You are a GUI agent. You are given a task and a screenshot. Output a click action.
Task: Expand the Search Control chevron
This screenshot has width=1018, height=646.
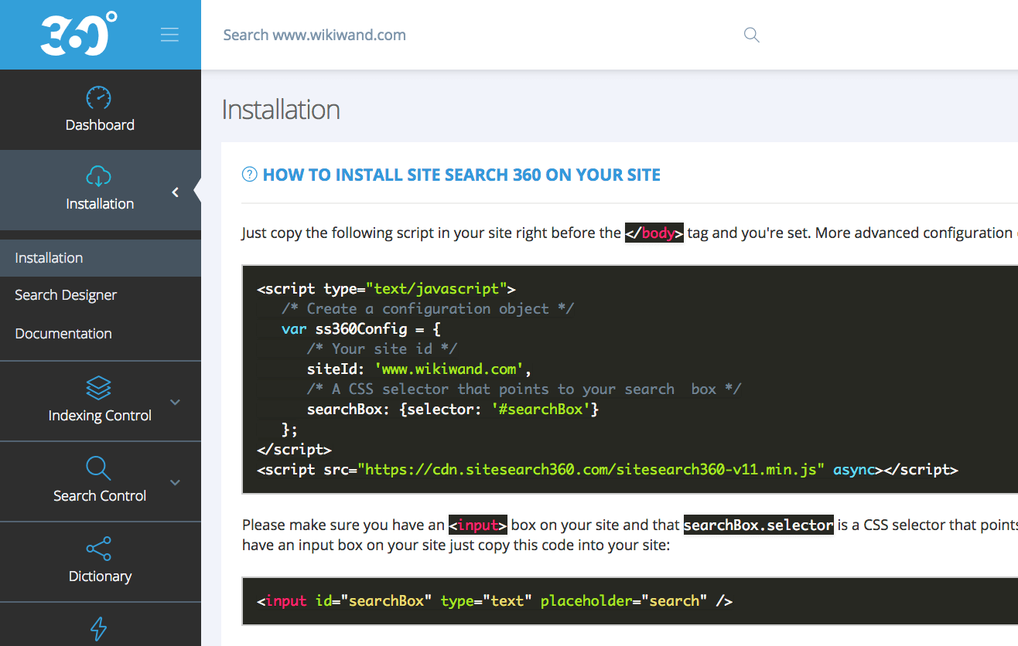[x=175, y=483]
